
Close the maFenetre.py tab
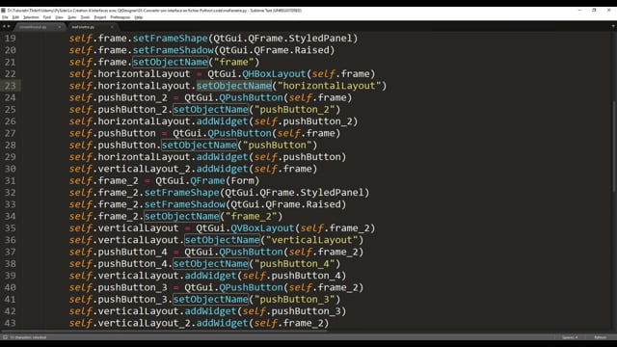(112, 27)
